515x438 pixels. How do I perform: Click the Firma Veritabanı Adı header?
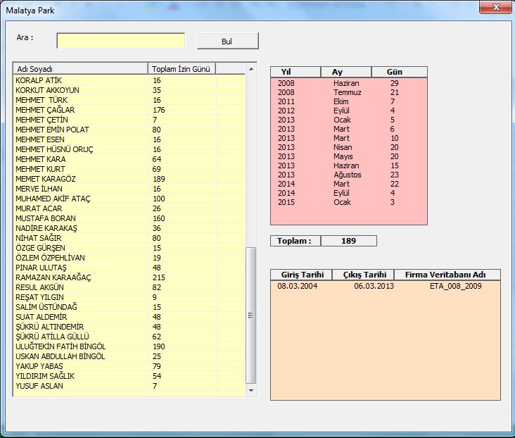(x=447, y=275)
